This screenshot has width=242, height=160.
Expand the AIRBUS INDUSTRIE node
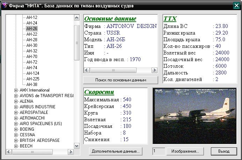(x=16, y=107)
